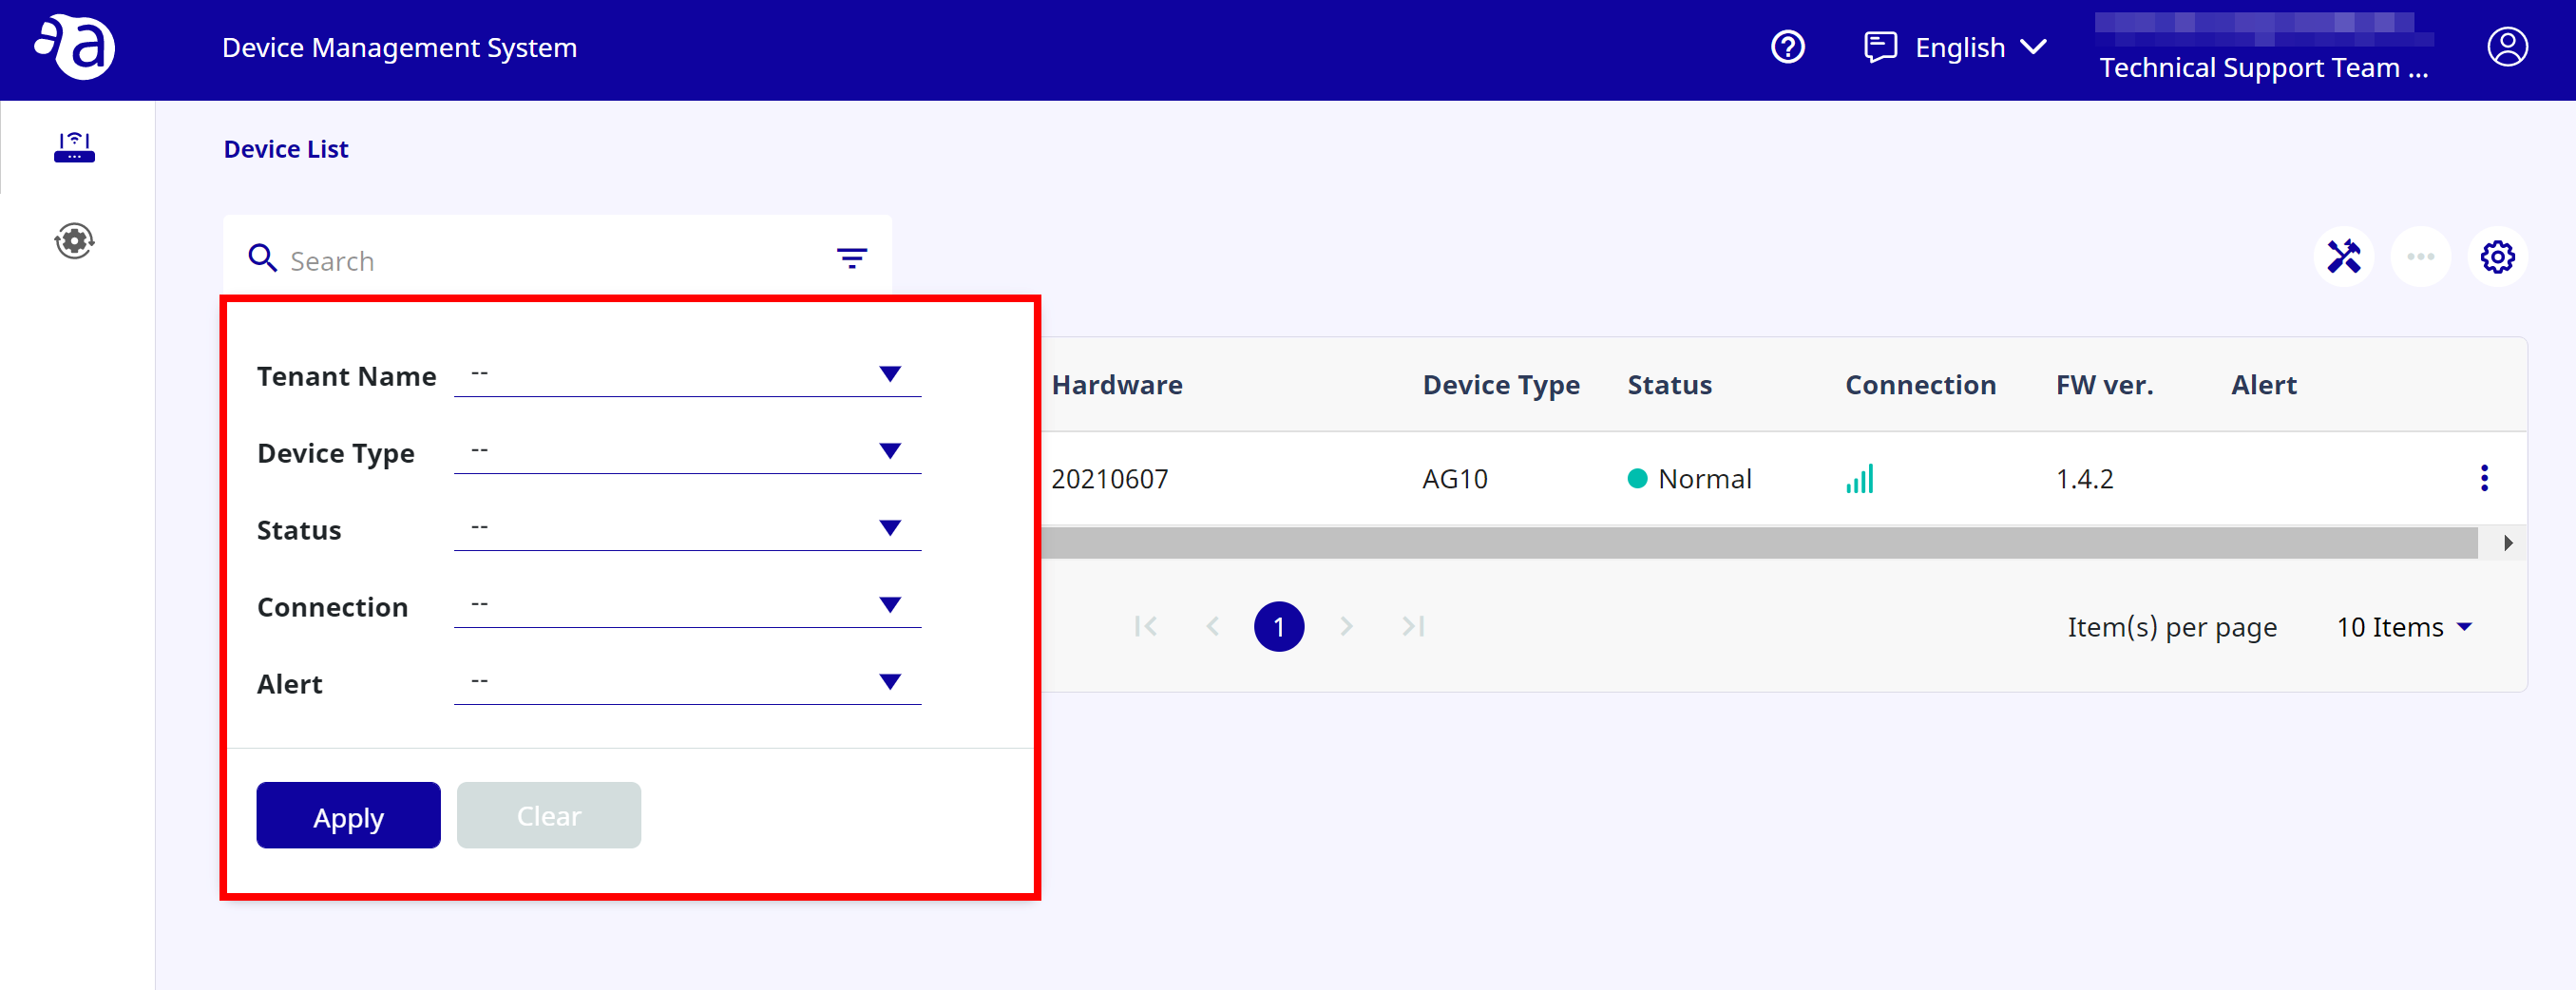Open the table column settings gear
Image resolution: width=2576 pixels, height=990 pixels.
point(2497,257)
